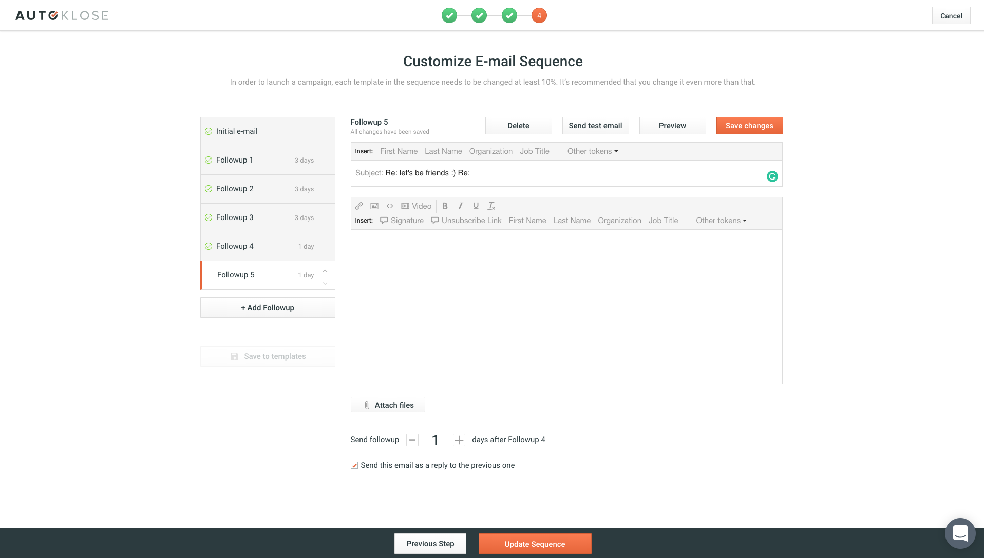This screenshot has width=984, height=558.
Task: Open the chat support bubble
Action: 960,533
